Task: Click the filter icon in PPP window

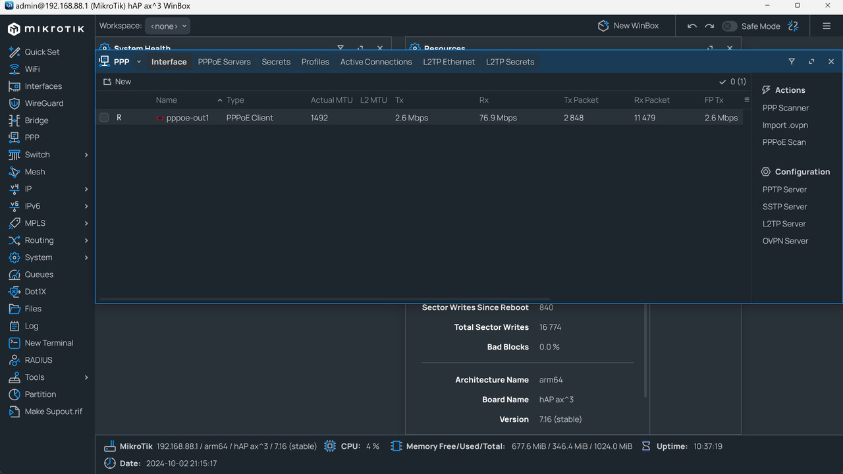Action: coord(792,61)
